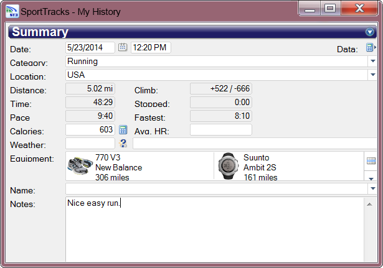Click in the Notes text area
Image resolution: width=383 pixels, height=268 pixels.
[214, 229]
